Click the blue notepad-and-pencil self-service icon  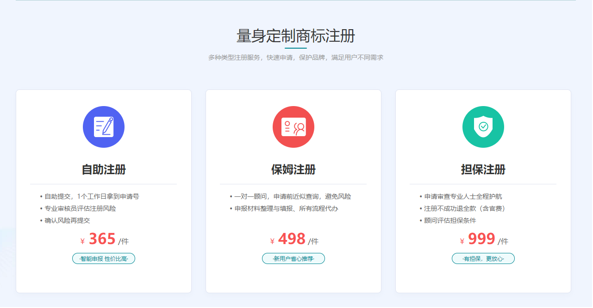click(x=104, y=127)
